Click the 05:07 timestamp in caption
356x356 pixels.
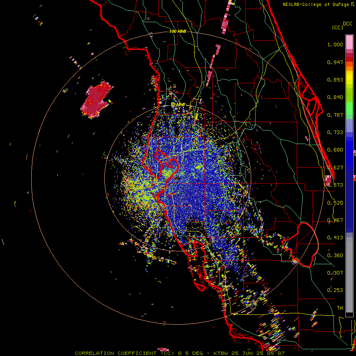pos(276,353)
